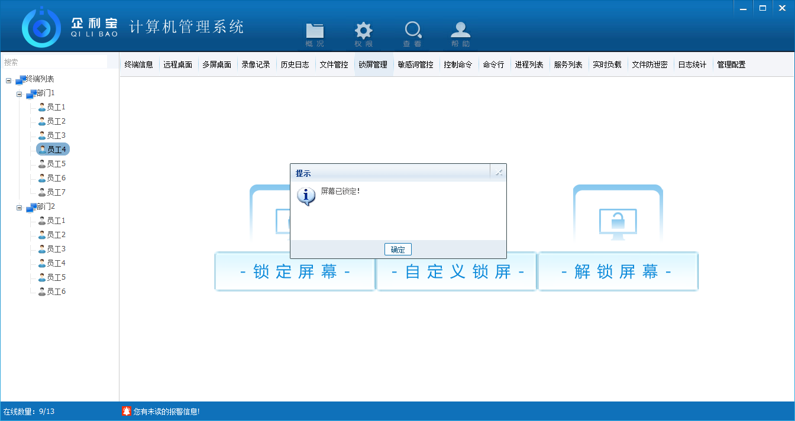Click the 权限 gear icon

pos(363,32)
